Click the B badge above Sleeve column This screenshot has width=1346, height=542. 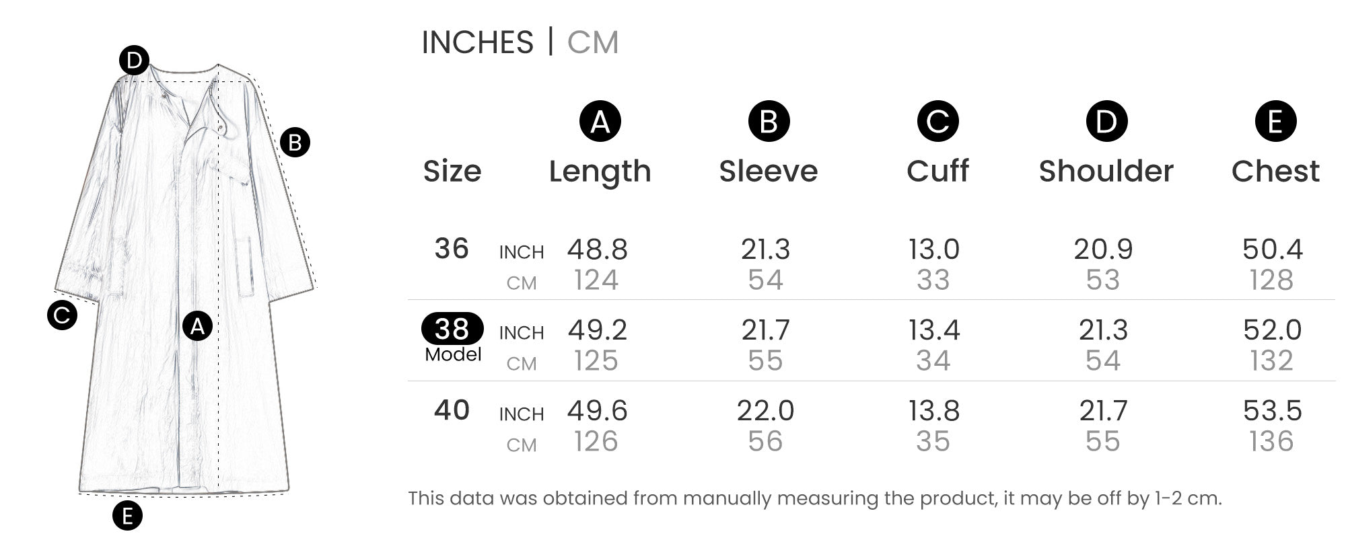pyautogui.click(x=769, y=122)
